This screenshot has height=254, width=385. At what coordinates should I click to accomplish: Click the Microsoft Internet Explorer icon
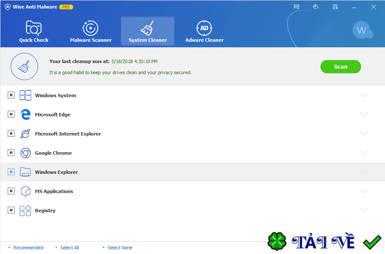click(25, 133)
